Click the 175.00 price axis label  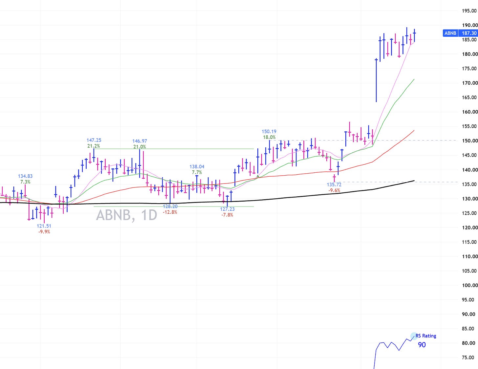point(469,69)
